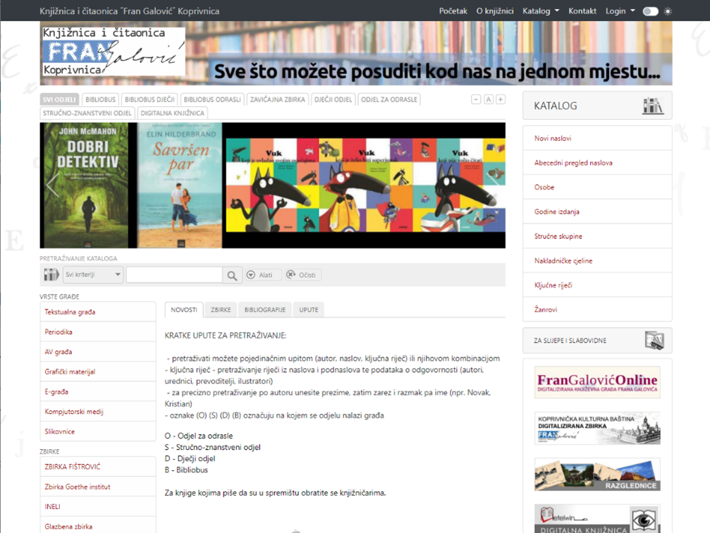The image size is (710, 533).
Task: Open Nakladničke cjeline link
Action: [597, 260]
